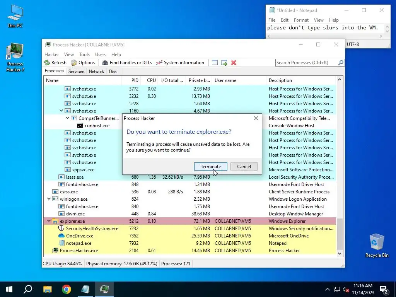Open the File menu in Notepad
Image resolution: width=396 pixels, height=297 pixels.
272,20
